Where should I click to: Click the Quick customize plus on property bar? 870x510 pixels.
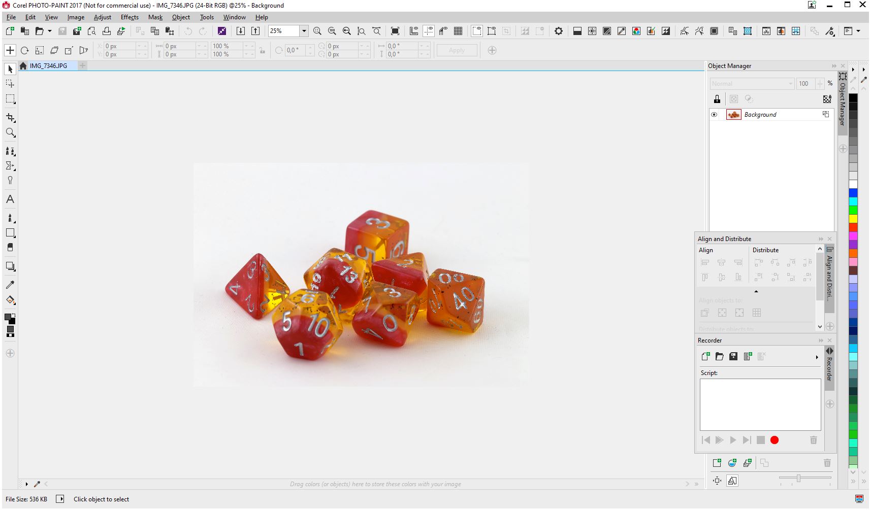coord(492,50)
